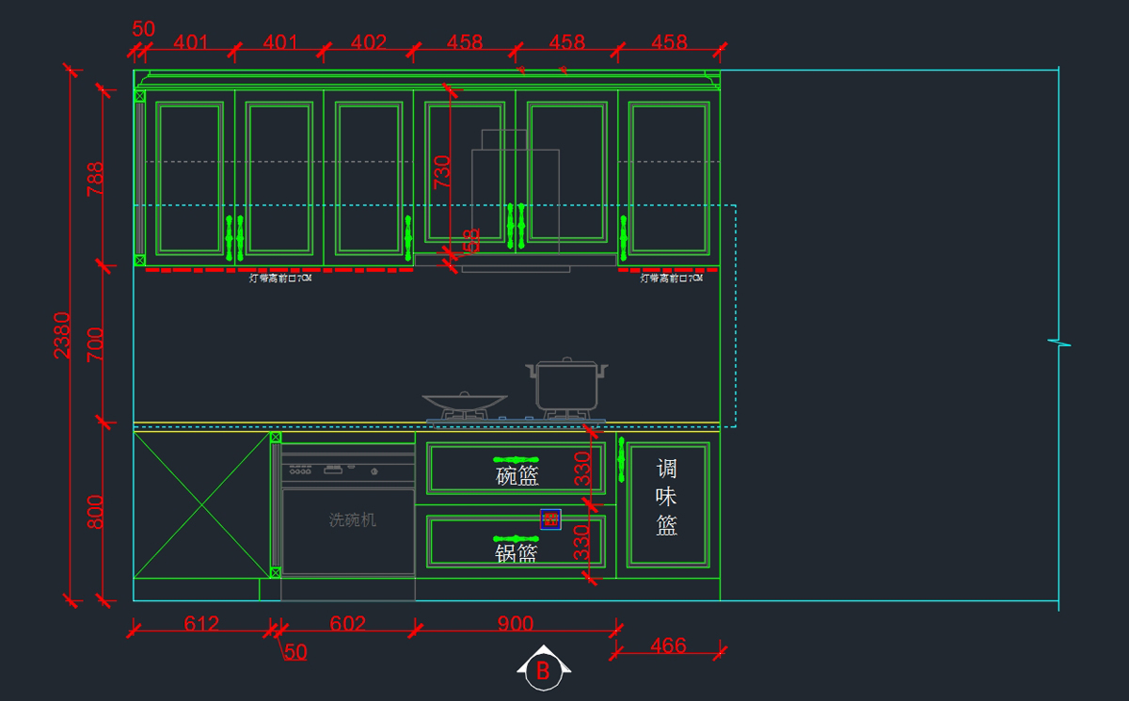Select the 700 backsplash height dimension
The height and width of the screenshot is (701, 1129).
click(96, 344)
